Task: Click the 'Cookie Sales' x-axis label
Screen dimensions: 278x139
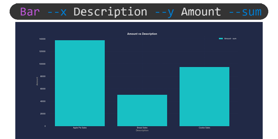Action: [204, 128]
